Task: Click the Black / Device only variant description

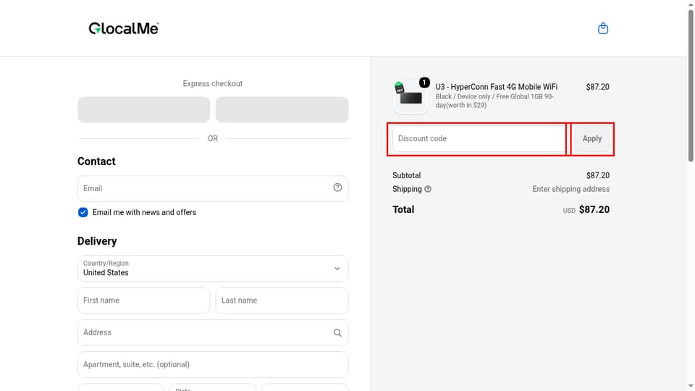Action: (494, 101)
